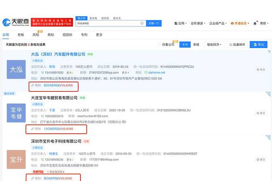This screenshot has width=272, height=181.
Task: Select the 专利 results tab
Action: click(x=84, y=35)
